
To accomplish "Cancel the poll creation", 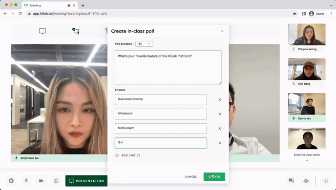I will pos(191,177).
